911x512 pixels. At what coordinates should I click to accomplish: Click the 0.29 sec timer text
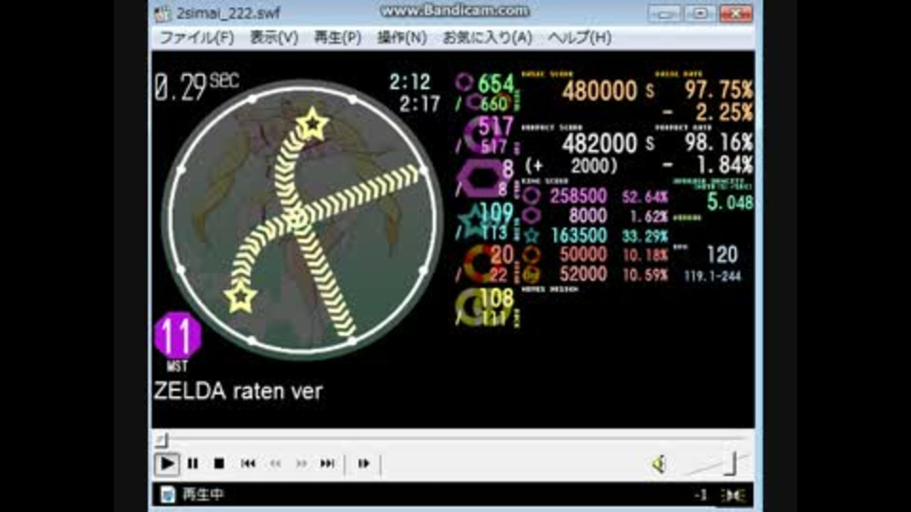click(196, 87)
